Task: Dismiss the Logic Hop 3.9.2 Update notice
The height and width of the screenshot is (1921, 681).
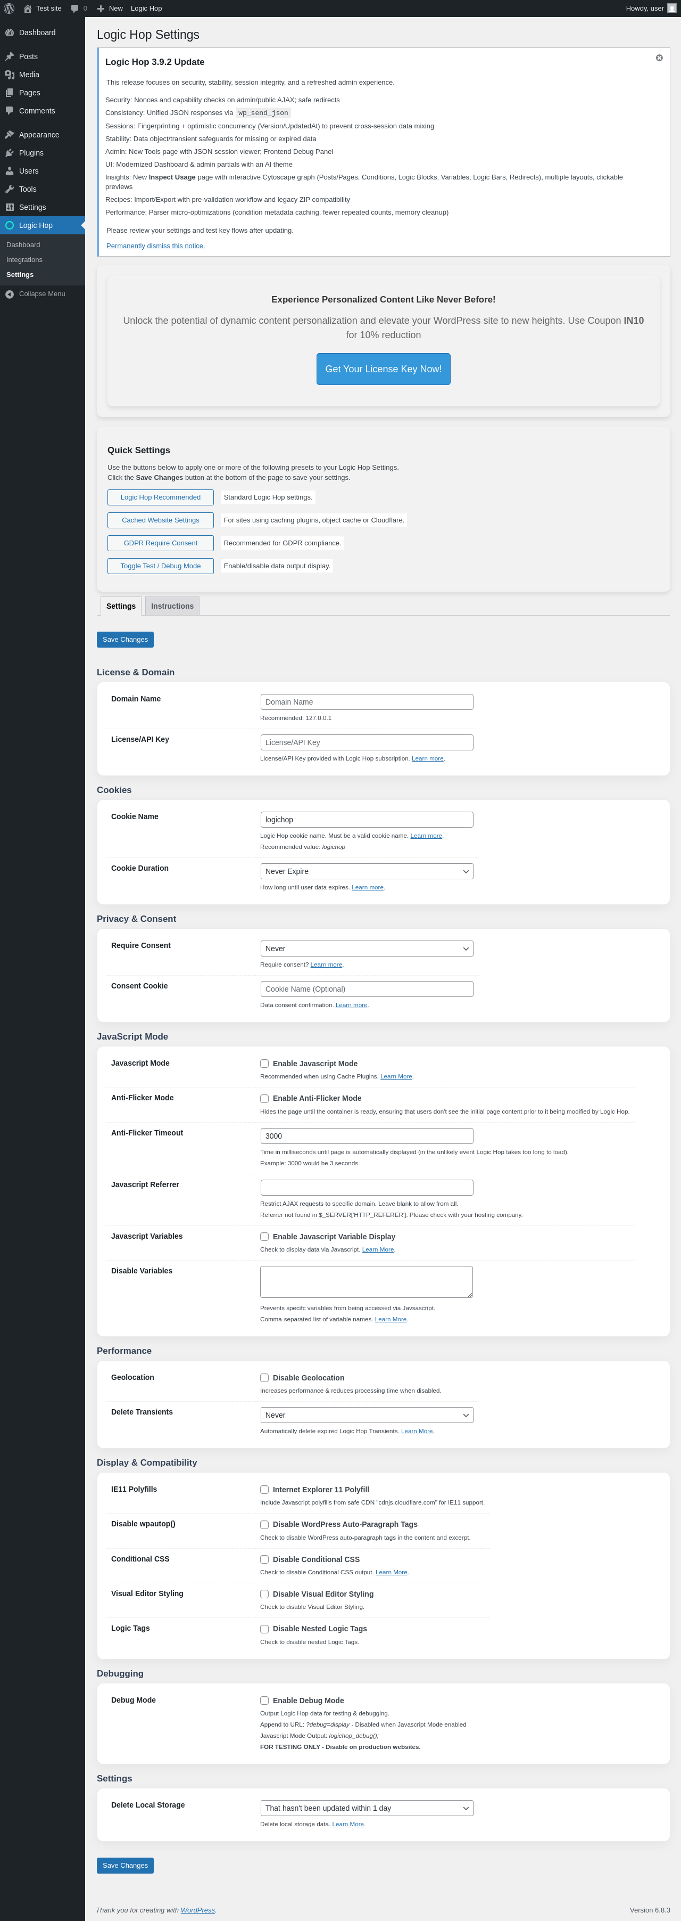Action: (x=659, y=58)
